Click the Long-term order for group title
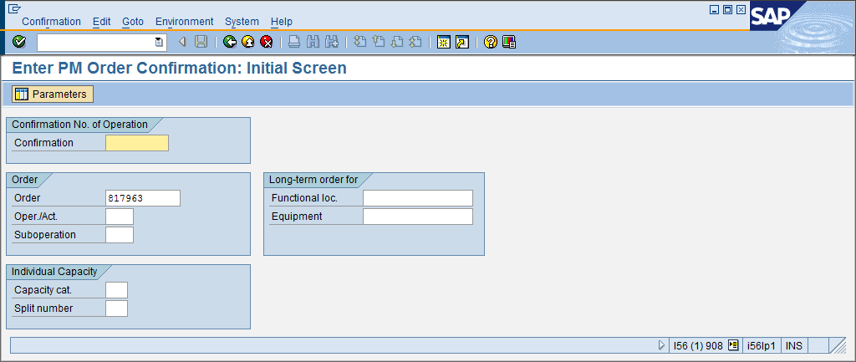Image resolution: width=856 pixels, height=362 pixels. point(314,180)
